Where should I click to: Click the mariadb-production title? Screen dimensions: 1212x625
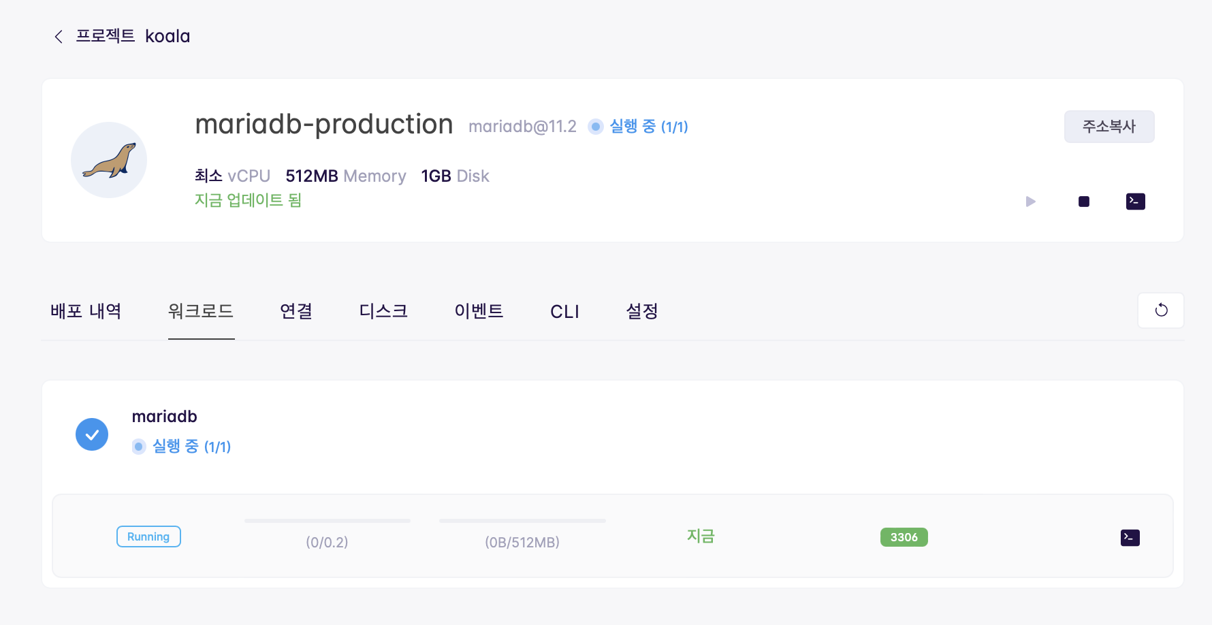click(x=324, y=125)
